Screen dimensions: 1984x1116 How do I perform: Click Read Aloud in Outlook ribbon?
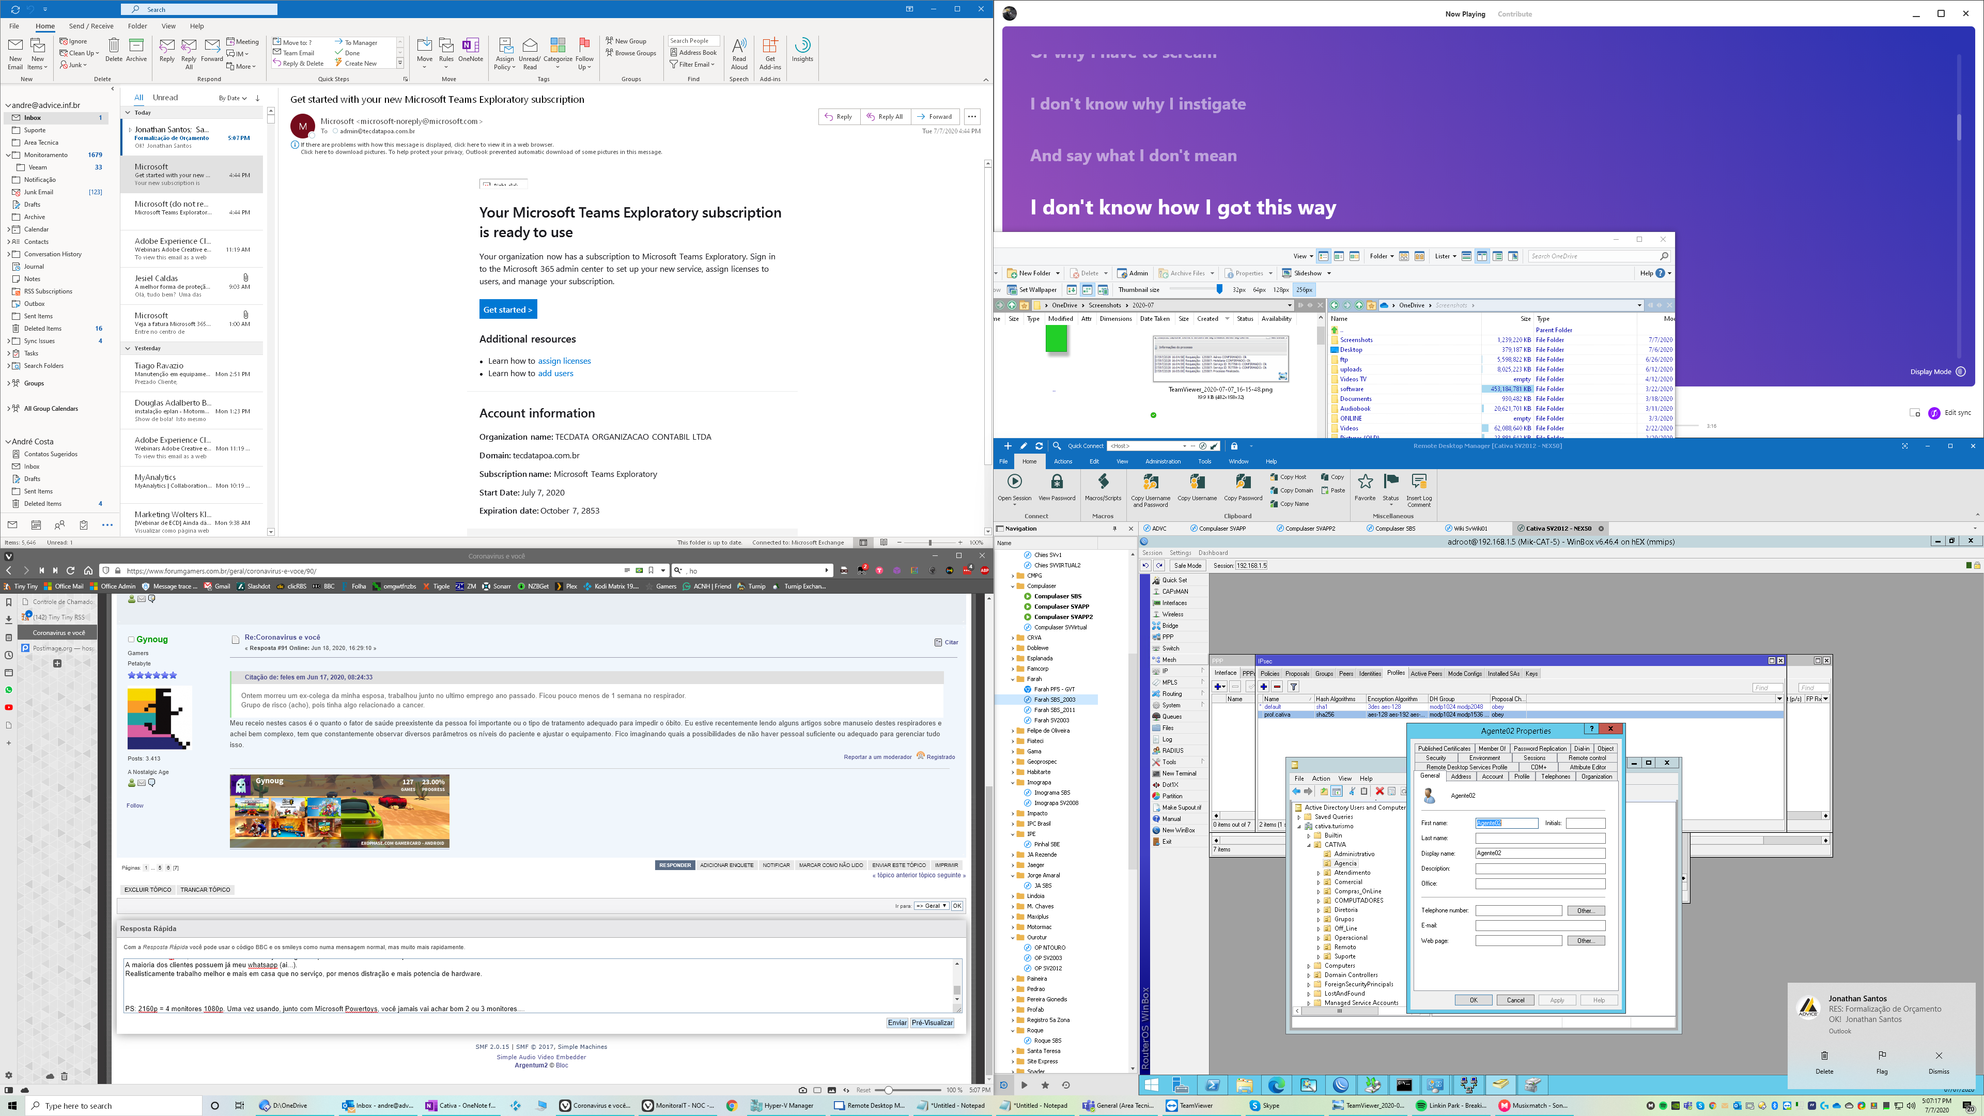pos(739,53)
